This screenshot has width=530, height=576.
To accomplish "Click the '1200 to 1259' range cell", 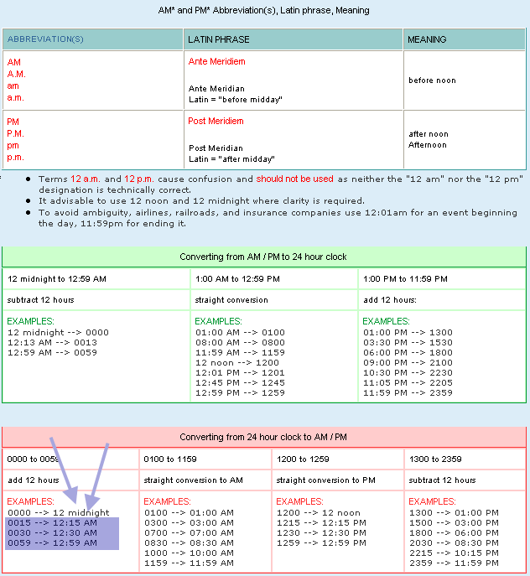I will pyautogui.click(x=338, y=459).
